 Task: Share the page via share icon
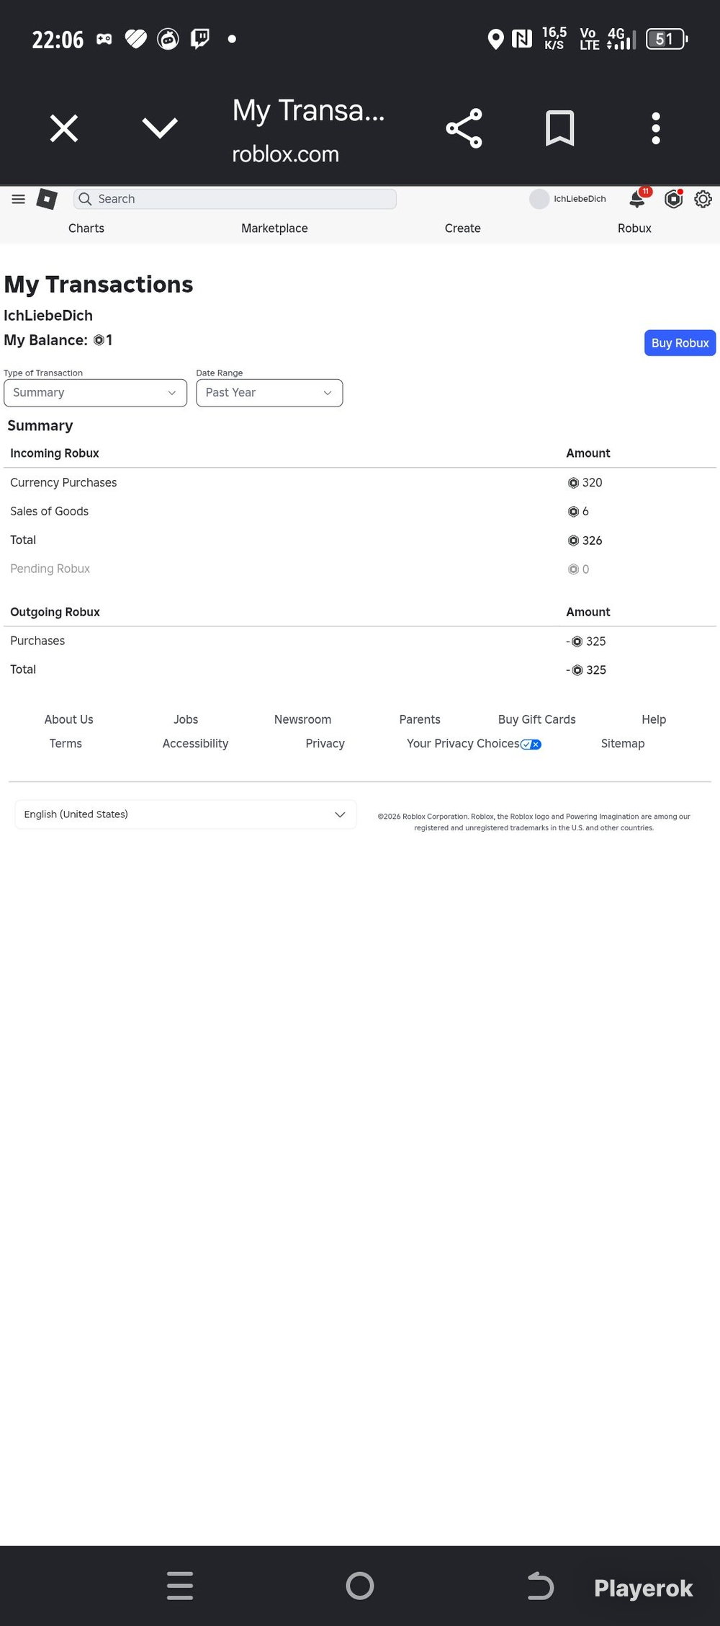pos(464,129)
